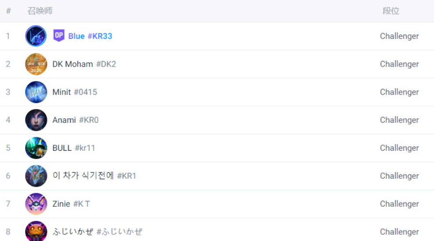Open DK Moham's DAMWON 2020 avatar
The image size is (434, 241).
(x=36, y=64)
